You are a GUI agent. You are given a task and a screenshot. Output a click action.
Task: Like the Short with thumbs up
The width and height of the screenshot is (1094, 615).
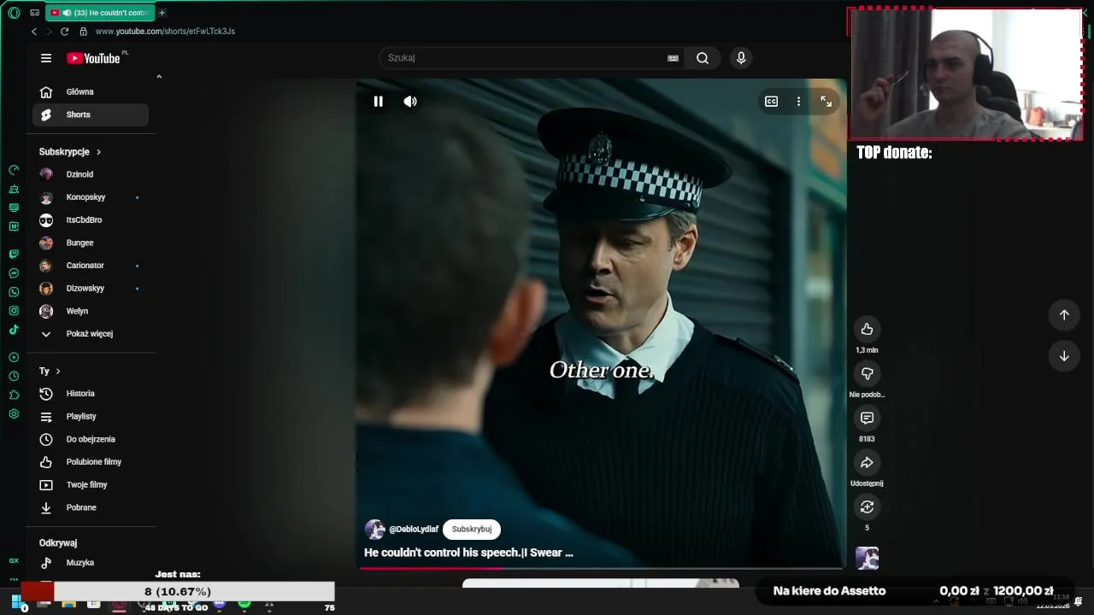click(x=867, y=329)
